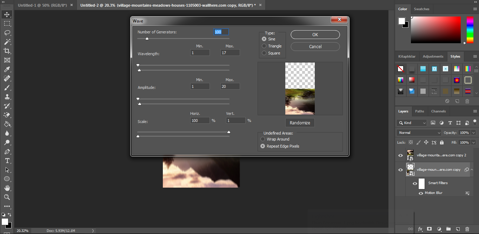Click the Wavelength Max input field
The width and height of the screenshot is (479, 234).
pyautogui.click(x=230, y=53)
